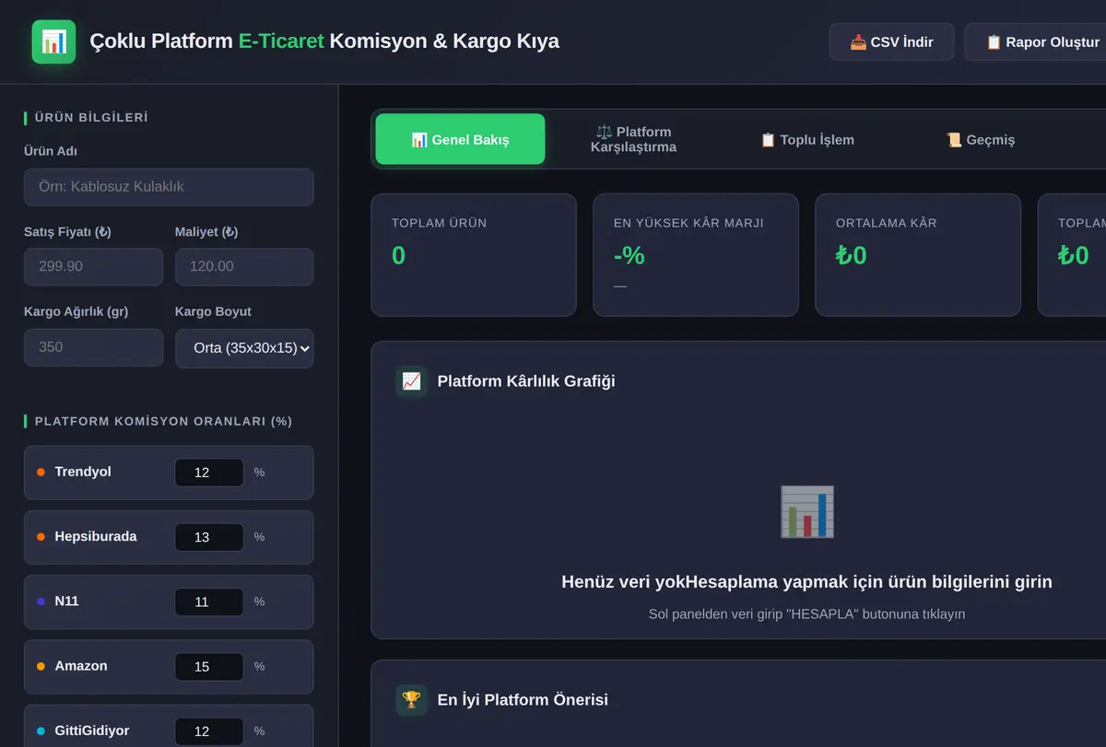Click the large bar chart placeholder icon
The width and height of the screenshot is (1106, 747).
click(x=806, y=512)
